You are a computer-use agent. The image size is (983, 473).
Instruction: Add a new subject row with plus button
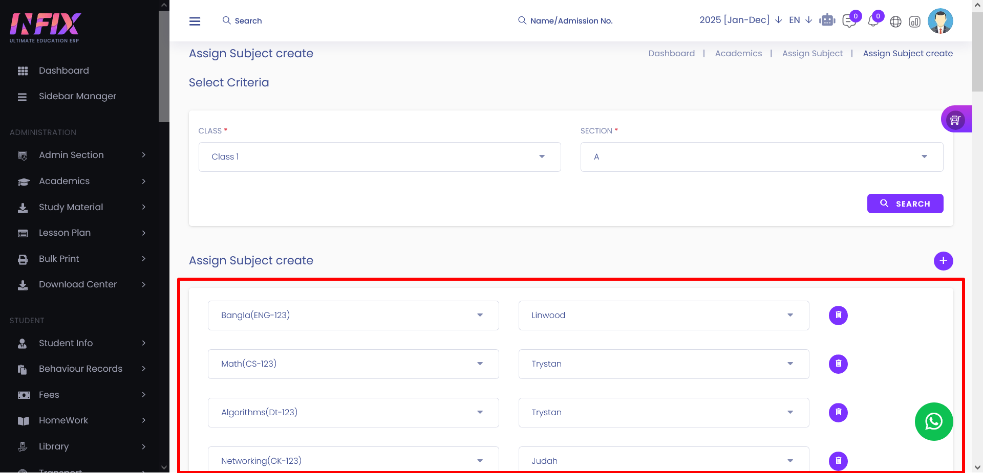point(943,261)
